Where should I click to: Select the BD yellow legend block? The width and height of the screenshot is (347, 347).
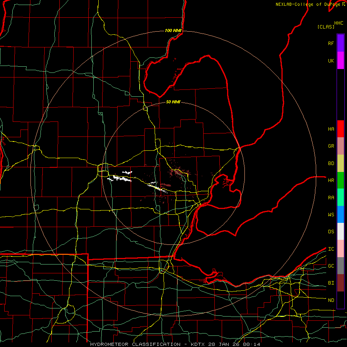pyautogui.click(x=340, y=163)
